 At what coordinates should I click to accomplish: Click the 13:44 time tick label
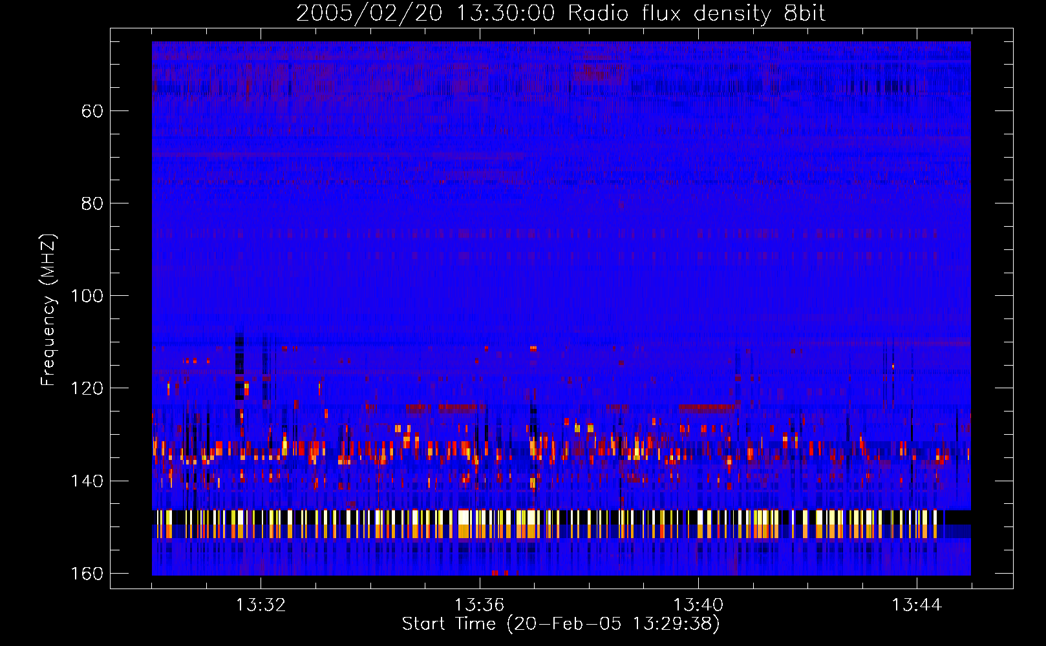coord(917,605)
